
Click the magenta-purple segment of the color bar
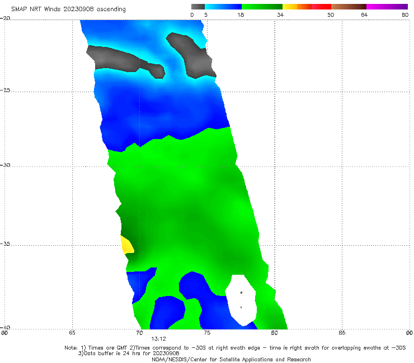(387, 7)
